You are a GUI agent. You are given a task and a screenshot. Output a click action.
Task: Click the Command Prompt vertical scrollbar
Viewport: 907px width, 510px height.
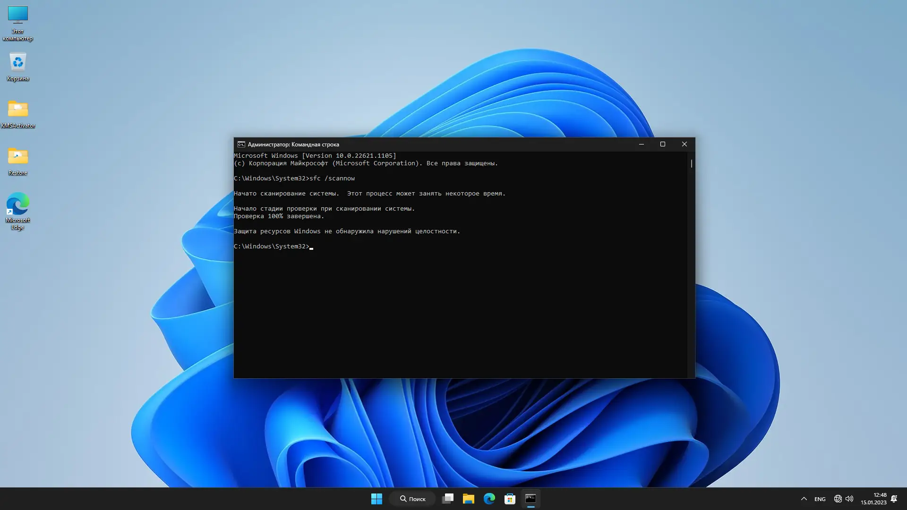point(691,163)
